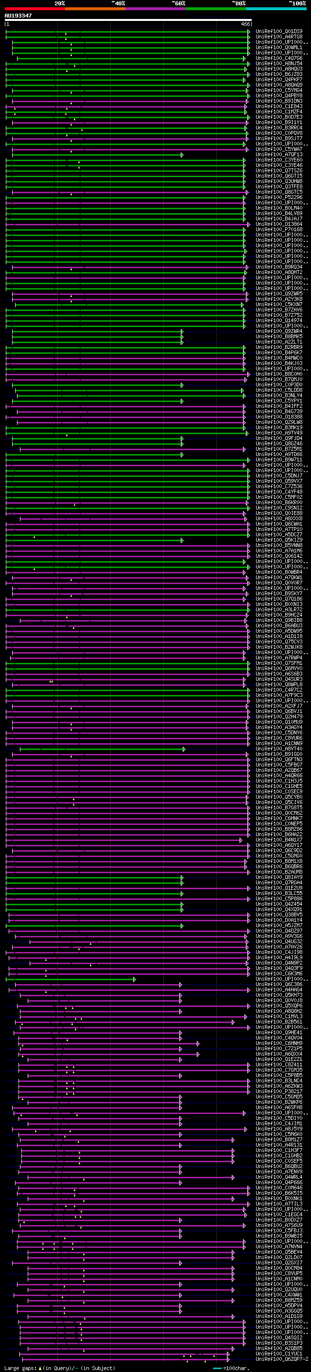Select hit UniRef100_B7G8T5
Image resolution: width=311 pixels, height=1372 pixels.
coord(279,807)
